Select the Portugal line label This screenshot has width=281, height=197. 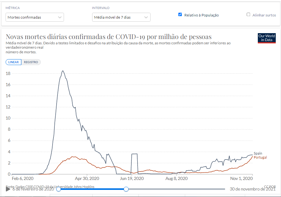[260, 157]
